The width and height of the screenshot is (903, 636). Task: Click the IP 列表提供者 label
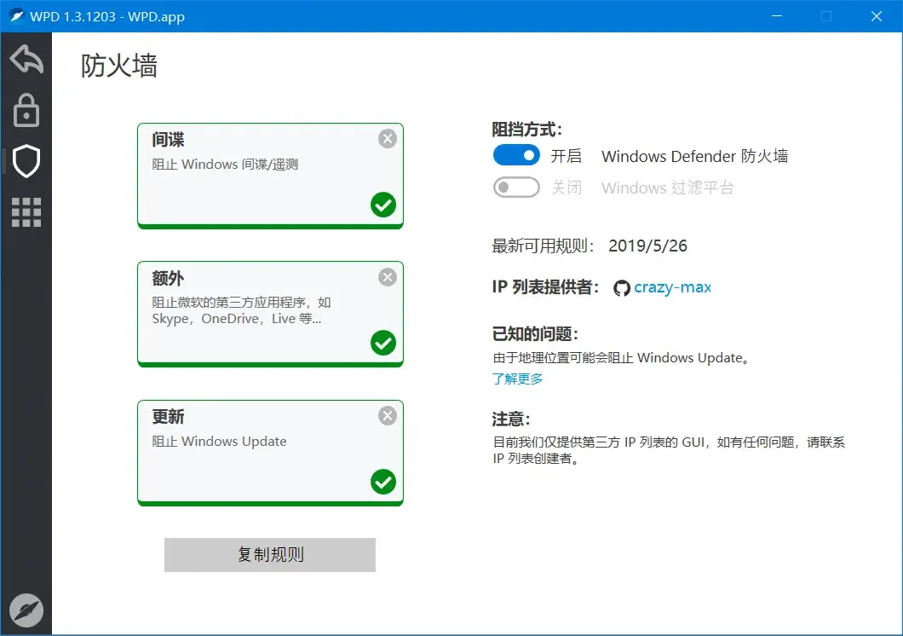[545, 287]
